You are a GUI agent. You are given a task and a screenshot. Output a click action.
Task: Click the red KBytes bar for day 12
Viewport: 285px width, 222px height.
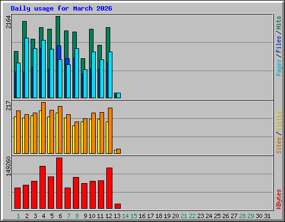click(x=109, y=188)
